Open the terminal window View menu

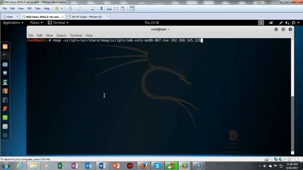[x=49, y=35]
